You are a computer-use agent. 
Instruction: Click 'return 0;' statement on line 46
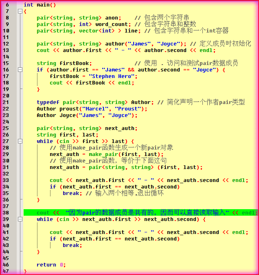point(51,265)
